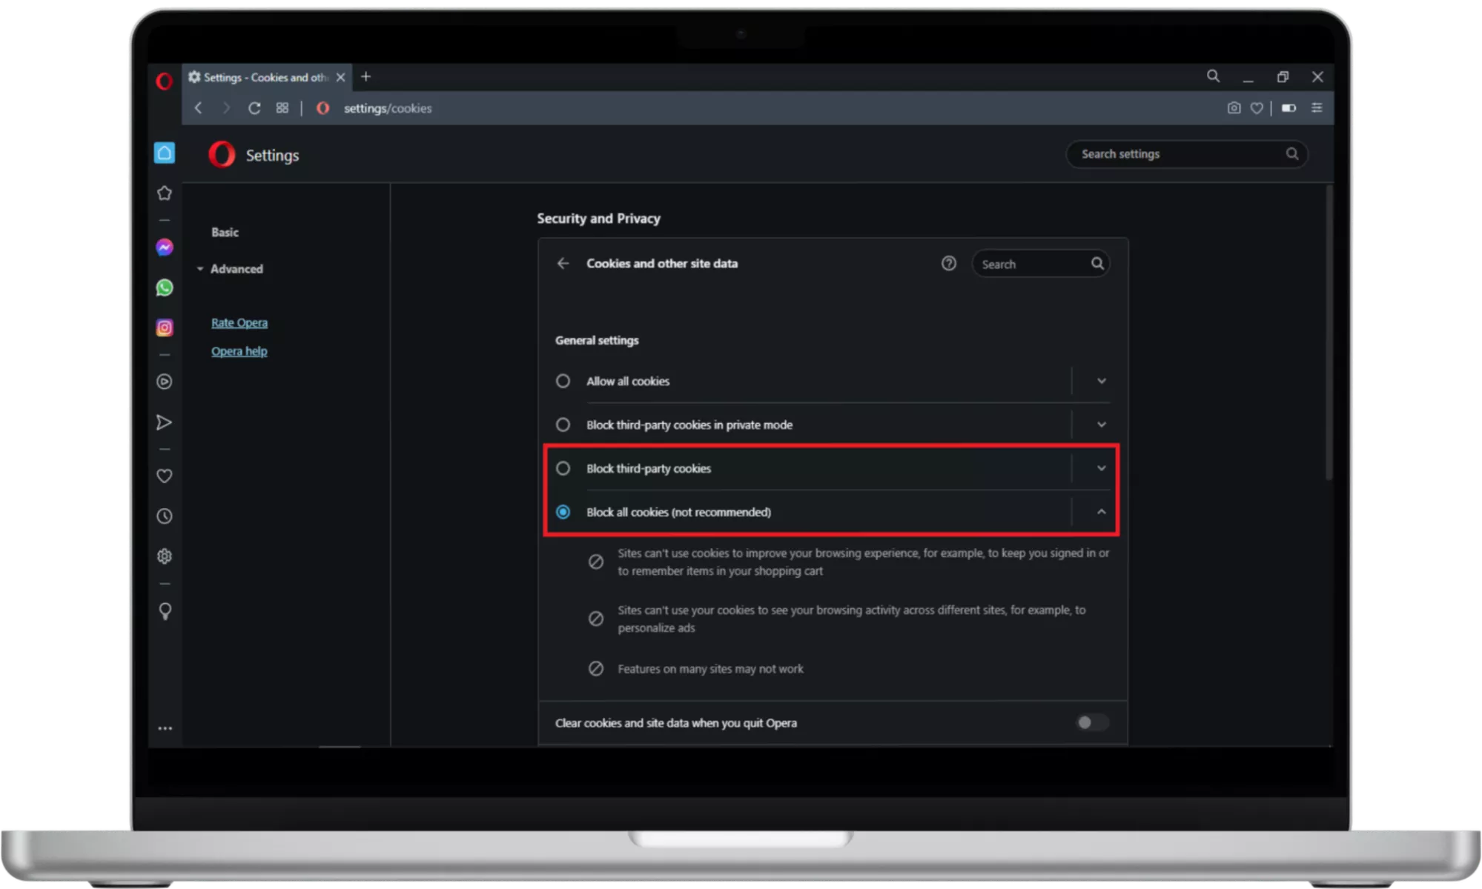
Task: Open the Opera help link
Action: pos(239,351)
